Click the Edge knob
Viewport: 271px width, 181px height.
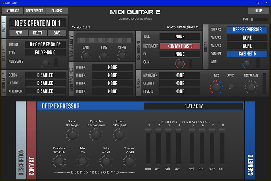coord(82,162)
